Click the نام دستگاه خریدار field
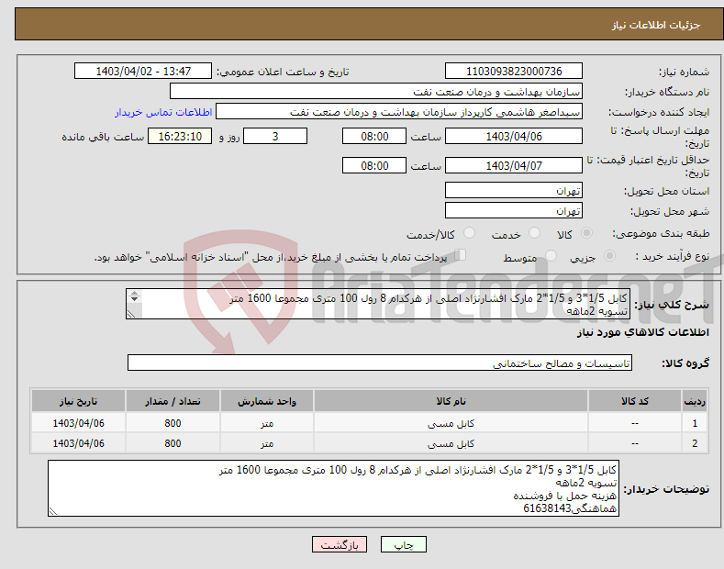724x569 pixels. (376, 92)
